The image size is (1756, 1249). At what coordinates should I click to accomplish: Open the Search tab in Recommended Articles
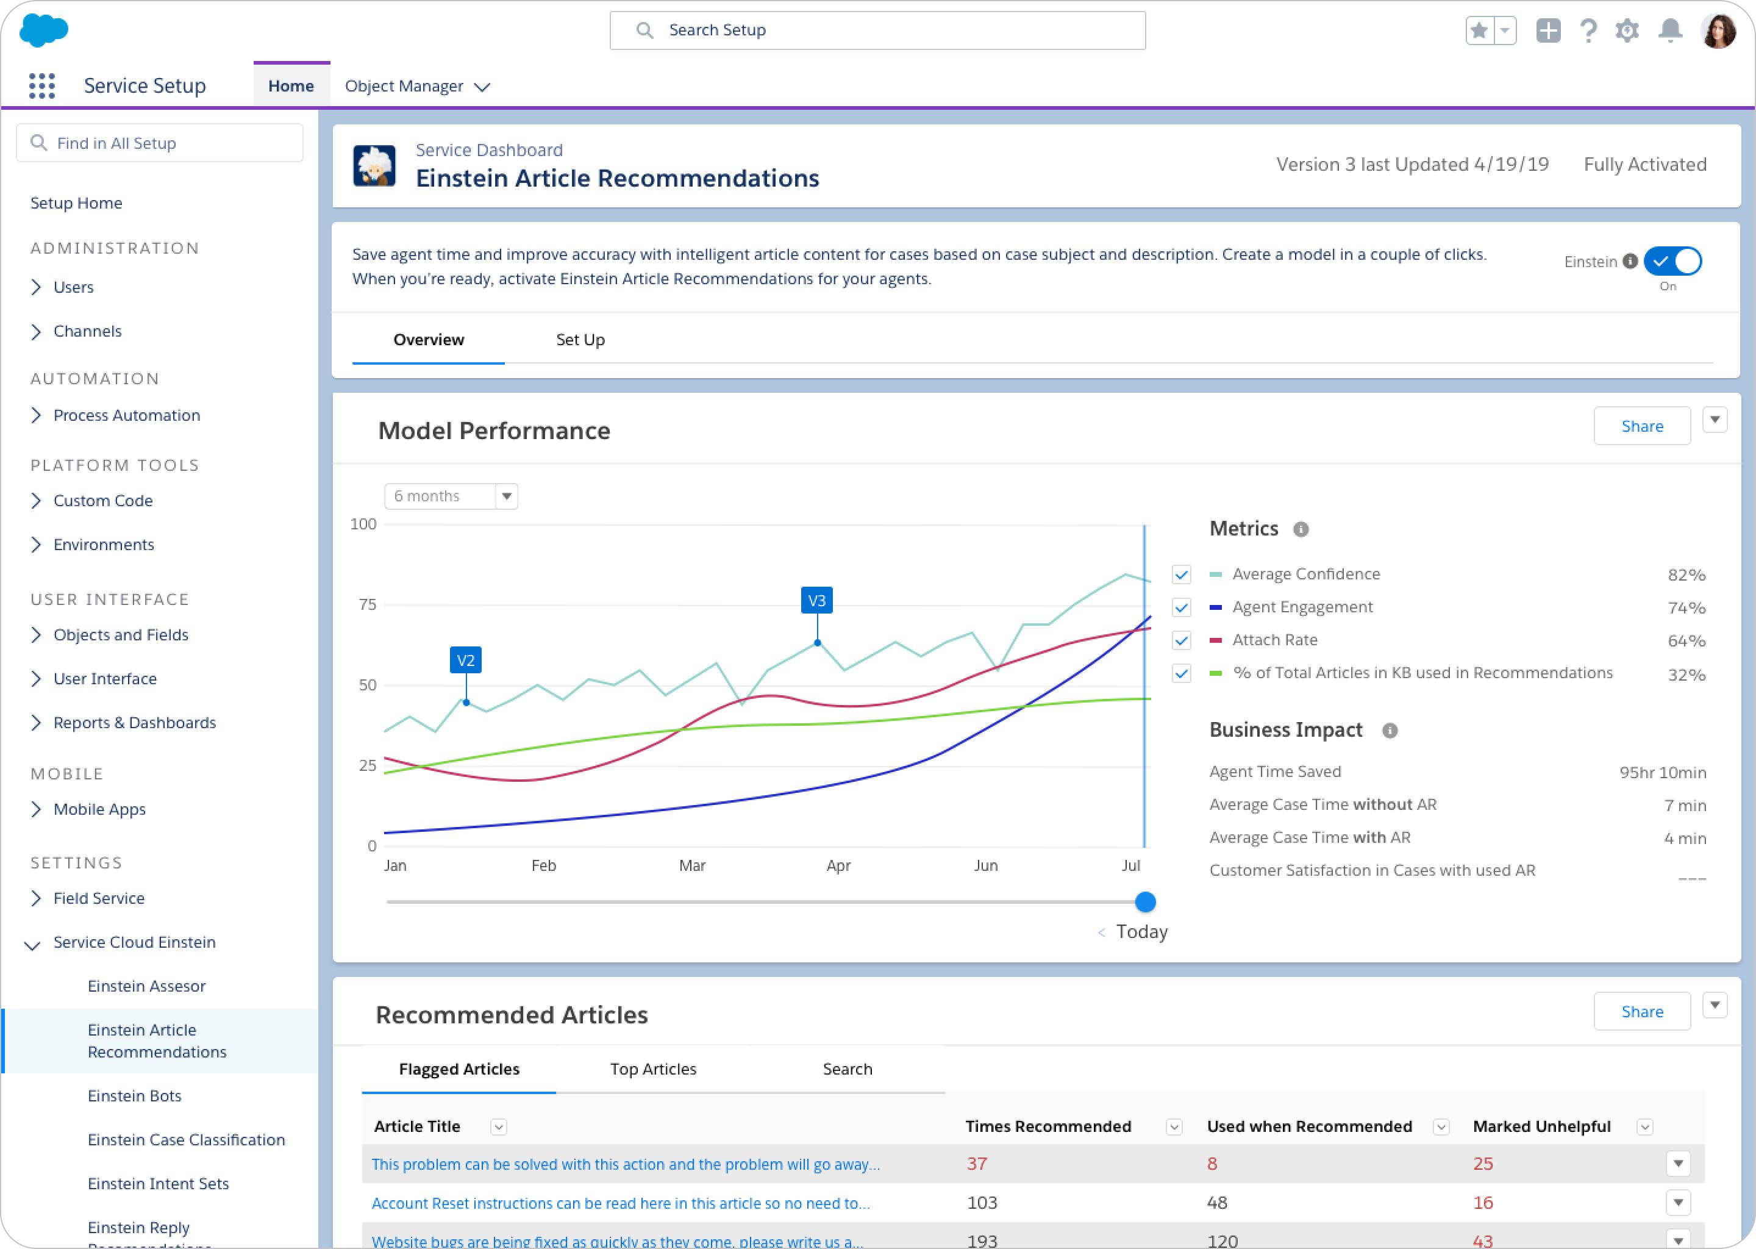click(x=848, y=1069)
